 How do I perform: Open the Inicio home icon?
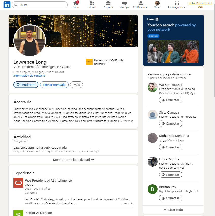point(76,3)
